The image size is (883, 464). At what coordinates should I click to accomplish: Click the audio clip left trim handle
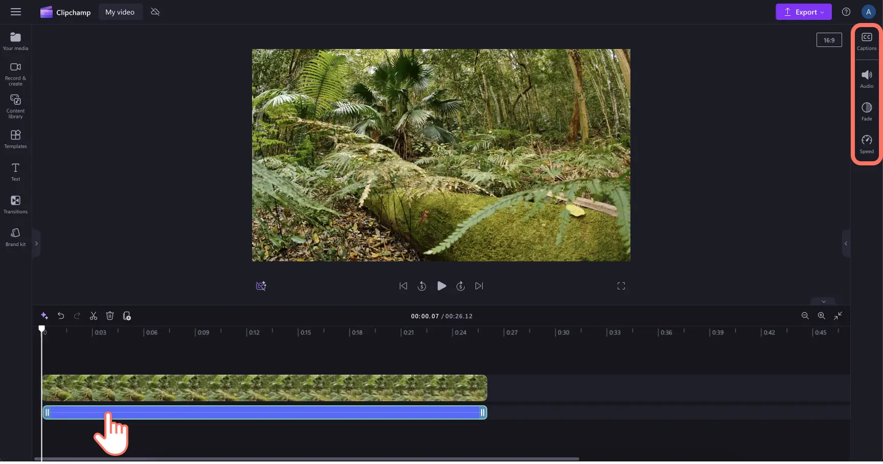pyautogui.click(x=47, y=412)
